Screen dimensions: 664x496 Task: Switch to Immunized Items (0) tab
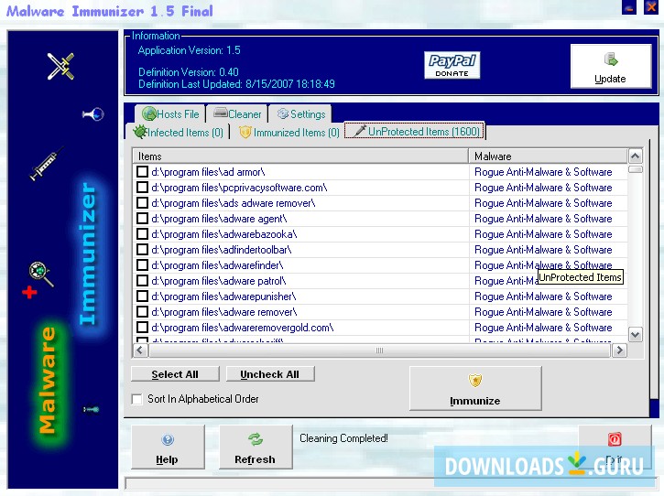click(289, 133)
